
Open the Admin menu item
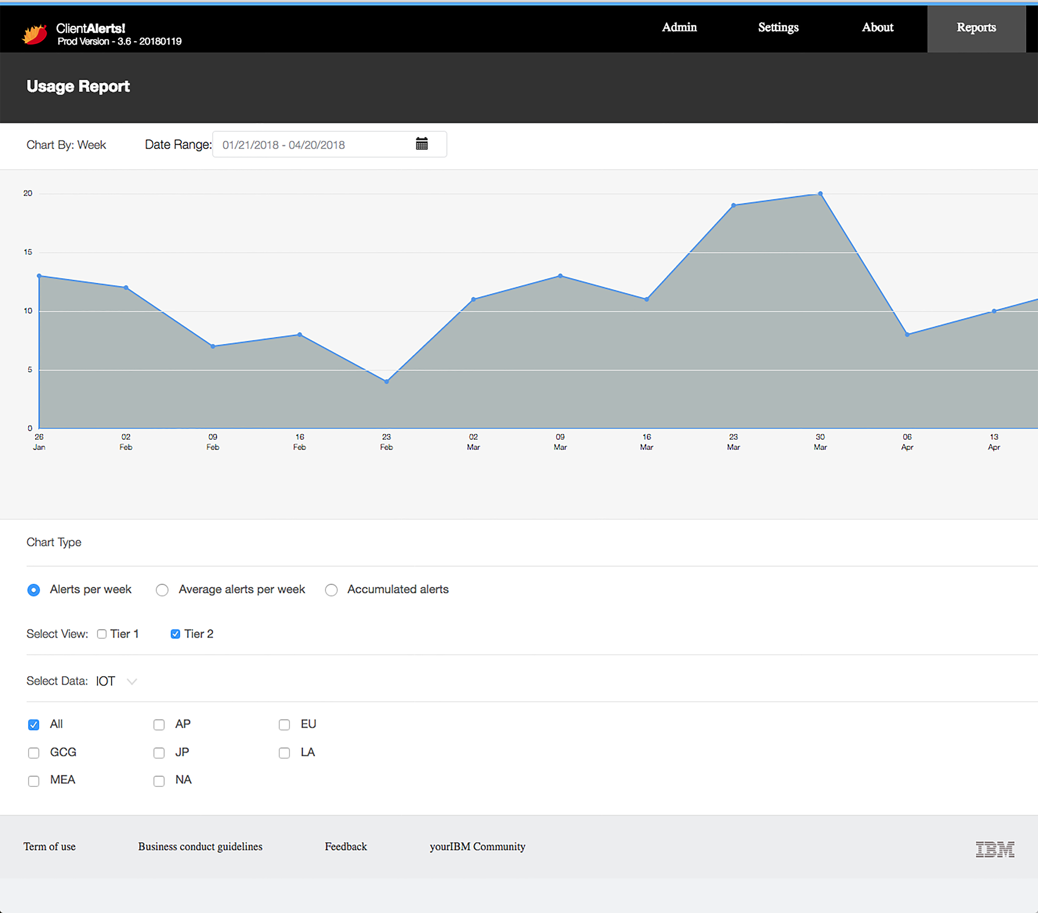[679, 27]
